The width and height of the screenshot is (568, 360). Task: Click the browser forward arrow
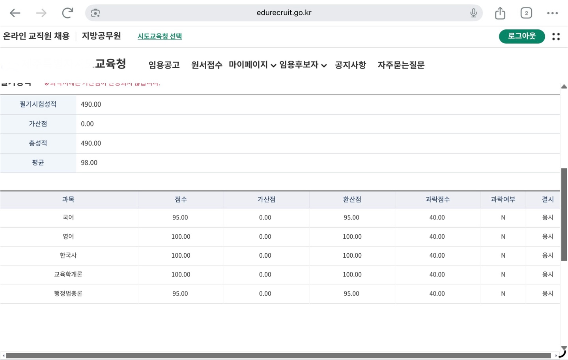point(41,13)
